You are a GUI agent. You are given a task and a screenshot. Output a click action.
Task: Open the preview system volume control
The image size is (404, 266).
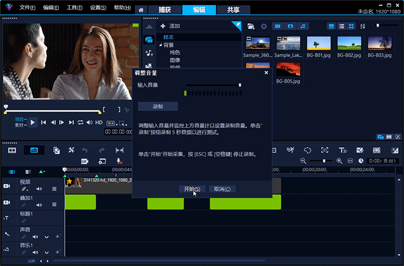(x=89, y=122)
